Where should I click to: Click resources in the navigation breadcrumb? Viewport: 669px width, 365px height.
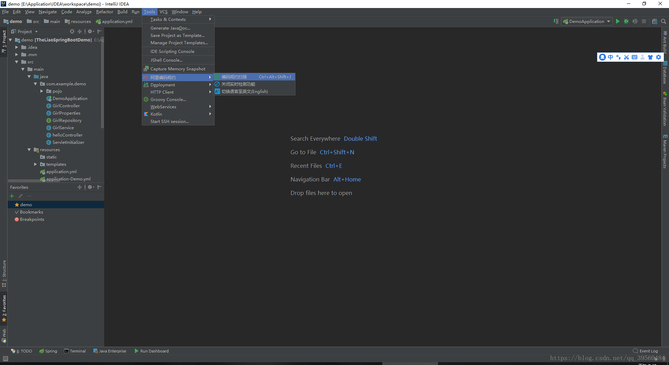pyautogui.click(x=78, y=22)
